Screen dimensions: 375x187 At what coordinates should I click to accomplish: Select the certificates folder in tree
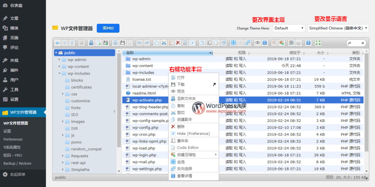pyautogui.click(x=81, y=87)
